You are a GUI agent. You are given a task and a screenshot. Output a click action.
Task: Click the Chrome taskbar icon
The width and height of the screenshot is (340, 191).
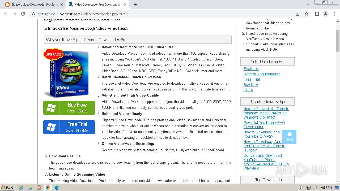click(48, 188)
